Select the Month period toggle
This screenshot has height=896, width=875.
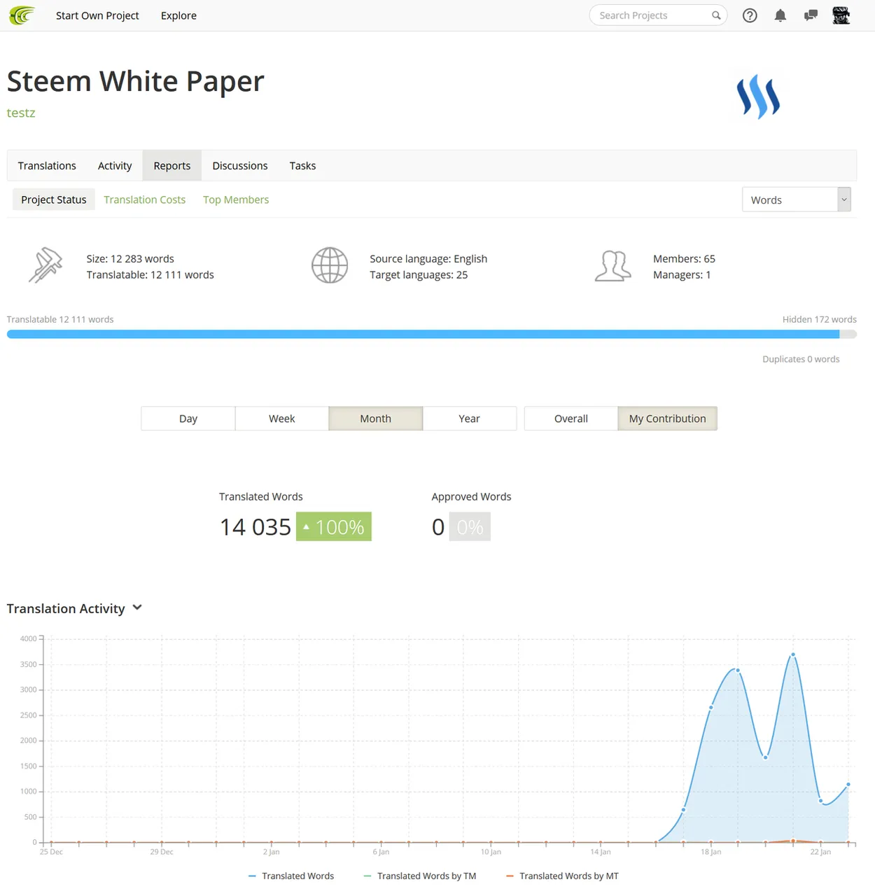click(x=376, y=419)
